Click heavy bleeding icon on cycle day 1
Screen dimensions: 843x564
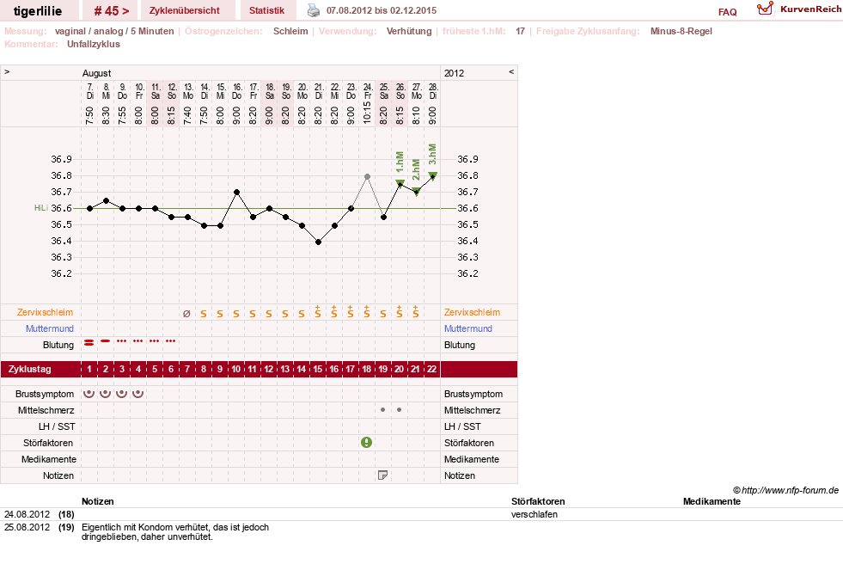[x=89, y=342]
